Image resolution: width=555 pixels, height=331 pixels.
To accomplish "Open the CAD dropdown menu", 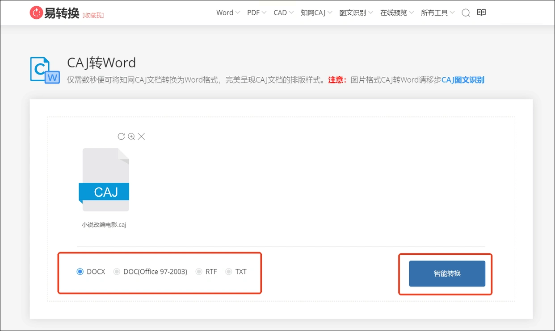I will coord(284,12).
